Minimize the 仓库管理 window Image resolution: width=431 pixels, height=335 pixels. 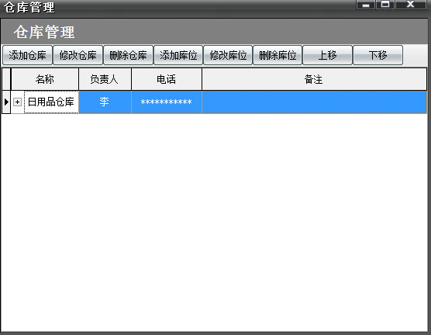[x=366, y=5]
